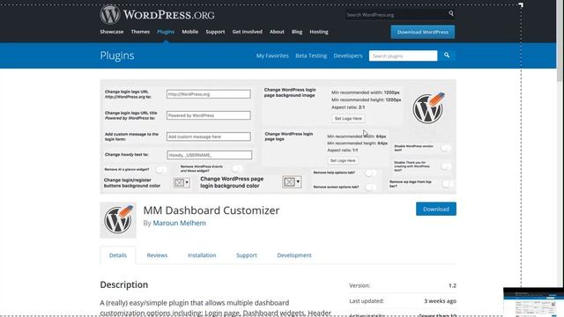Open Beta Testing link
Screen dimensions: 564x317
coord(311,55)
